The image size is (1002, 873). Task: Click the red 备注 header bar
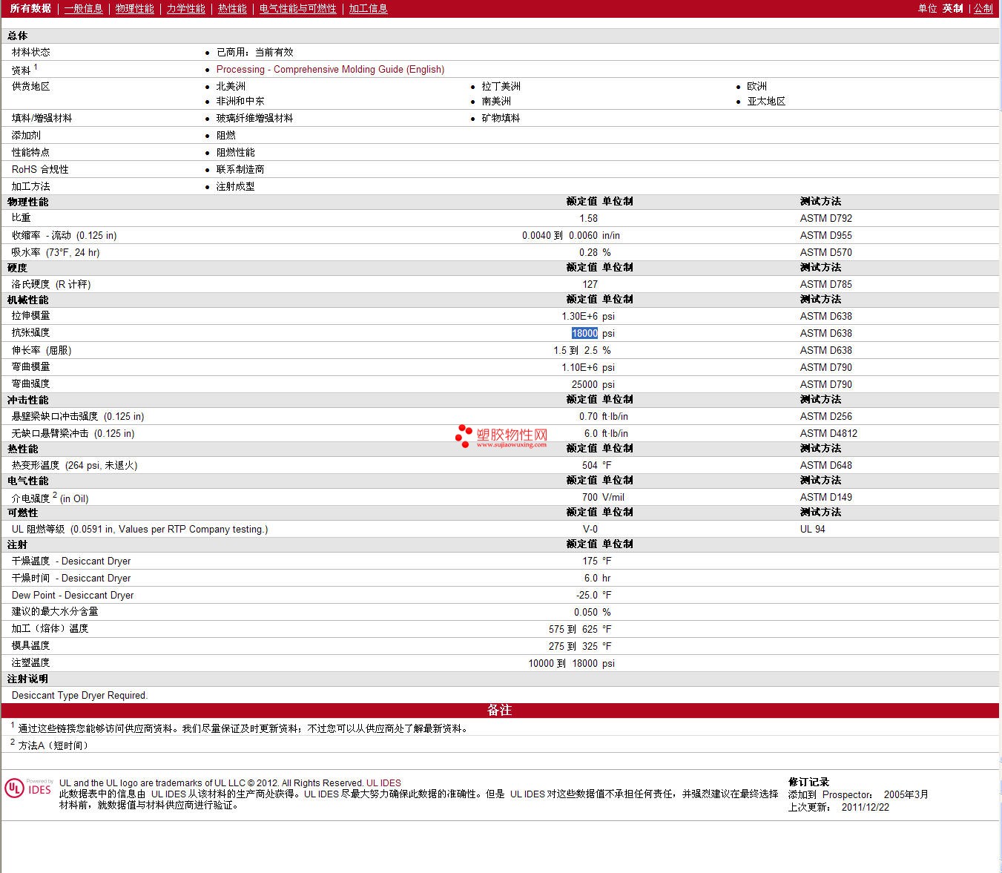pyautogui.click(x=500, y=711)
